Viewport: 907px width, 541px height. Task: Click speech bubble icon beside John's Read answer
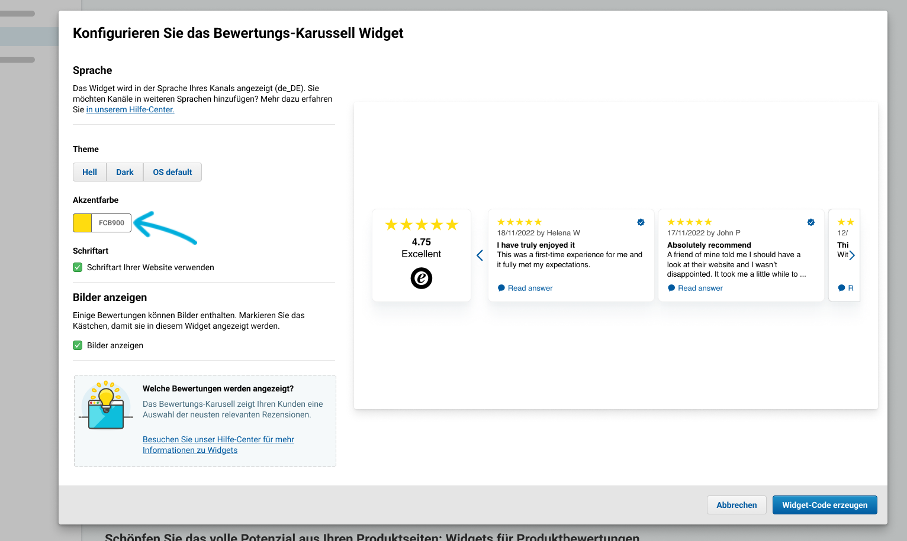click(x=671, y=288)
